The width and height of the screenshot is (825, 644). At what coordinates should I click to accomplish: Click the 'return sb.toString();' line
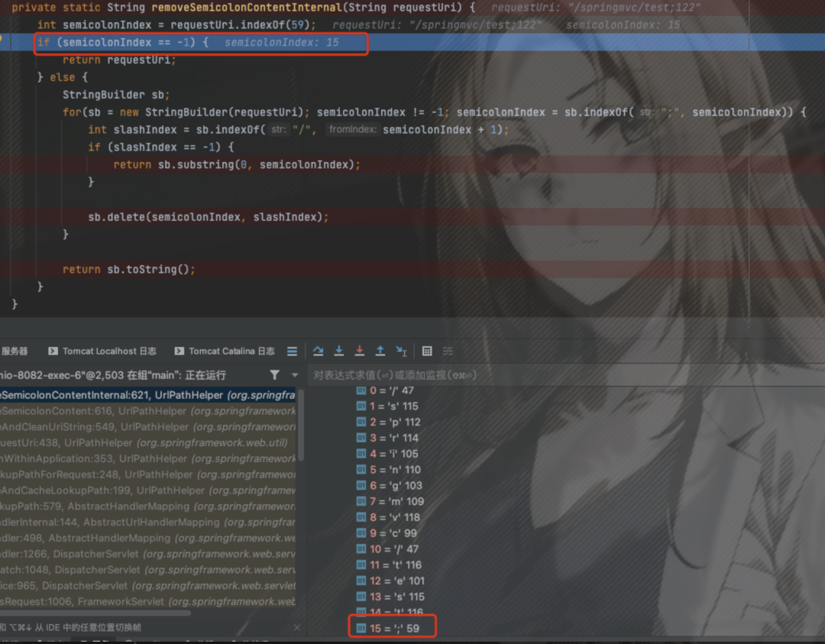click(x=129, y=270)
